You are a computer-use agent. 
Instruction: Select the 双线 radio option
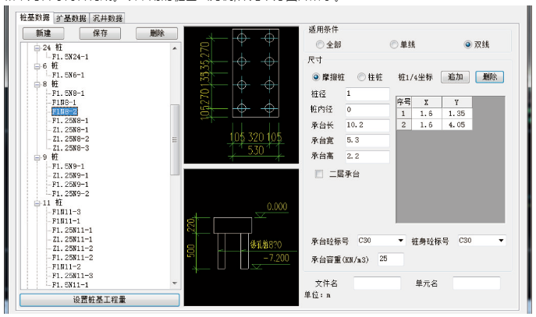pos(468,44)
